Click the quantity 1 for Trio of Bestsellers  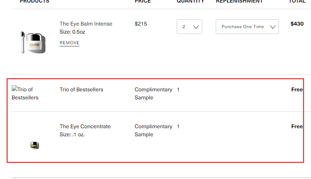tap(178, 90)
